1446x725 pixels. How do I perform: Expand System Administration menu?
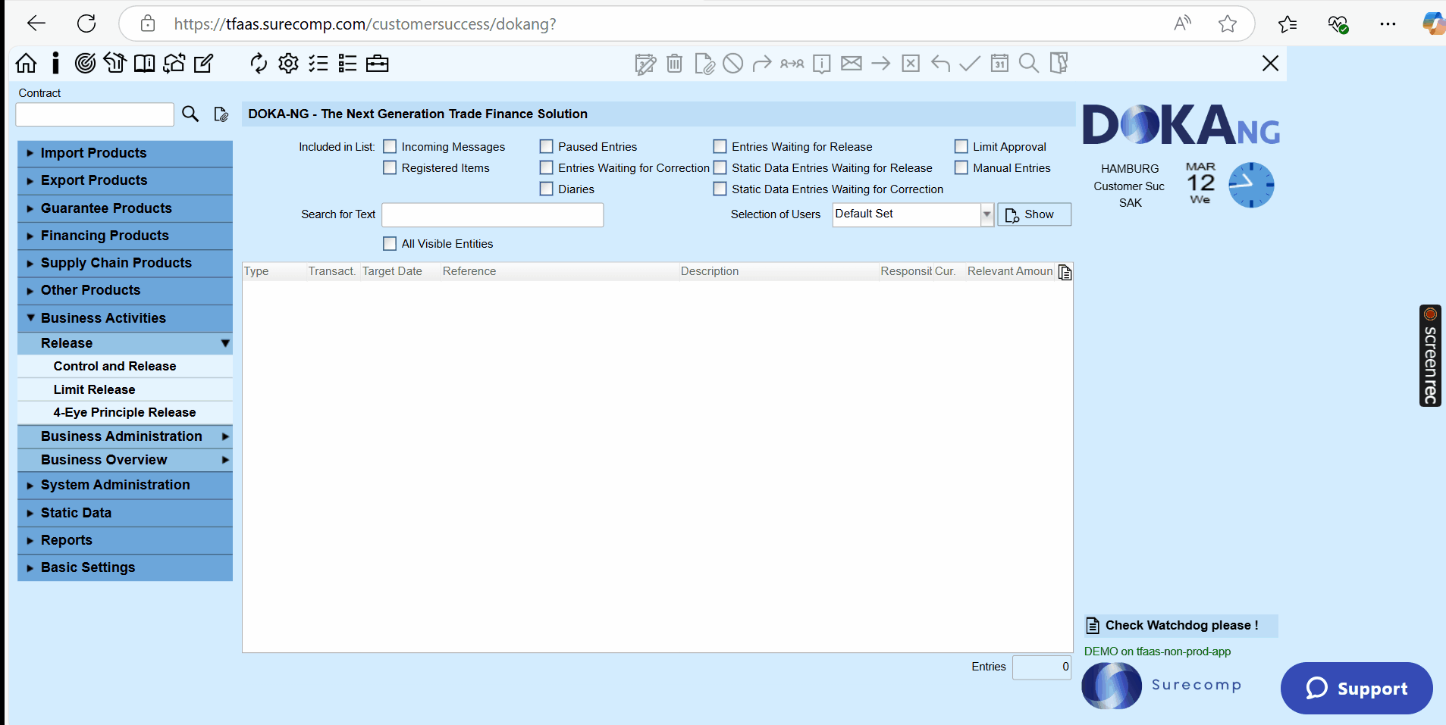pos(125,485)
